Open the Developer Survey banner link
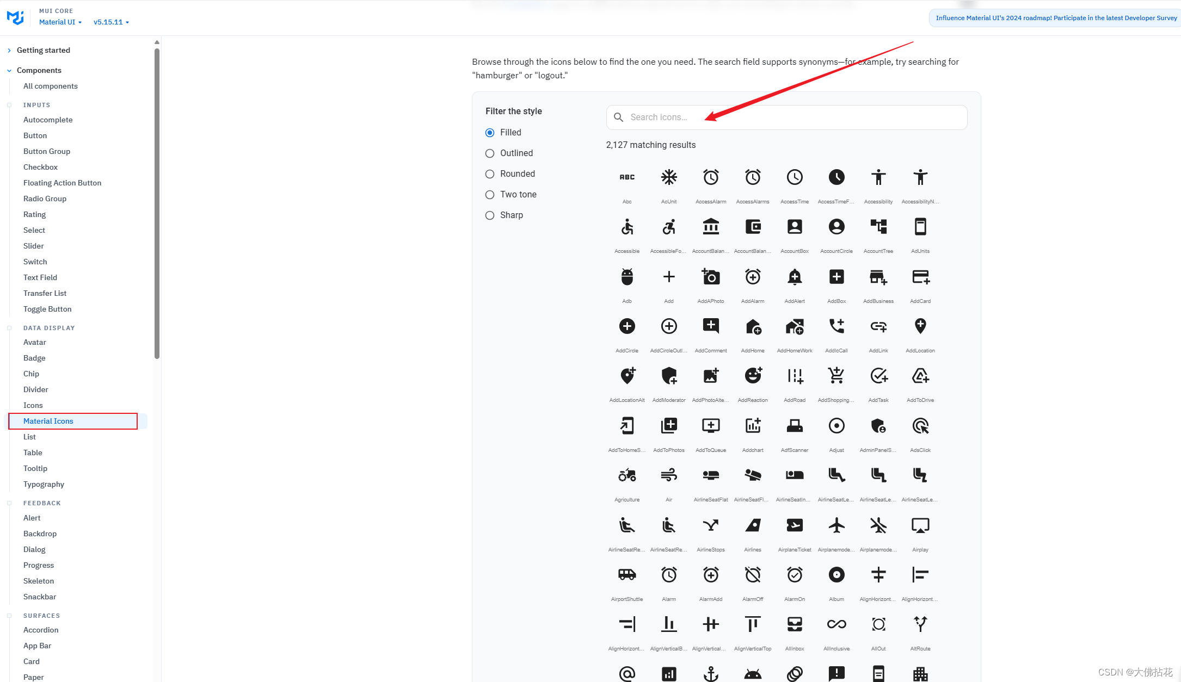This screenshot has width=1181, height=682. click(1056, 18)
